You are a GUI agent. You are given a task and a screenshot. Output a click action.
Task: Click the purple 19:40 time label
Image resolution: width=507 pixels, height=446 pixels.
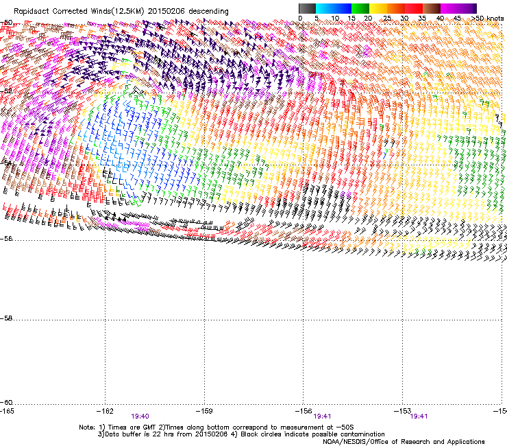click(x=140, y=416)
